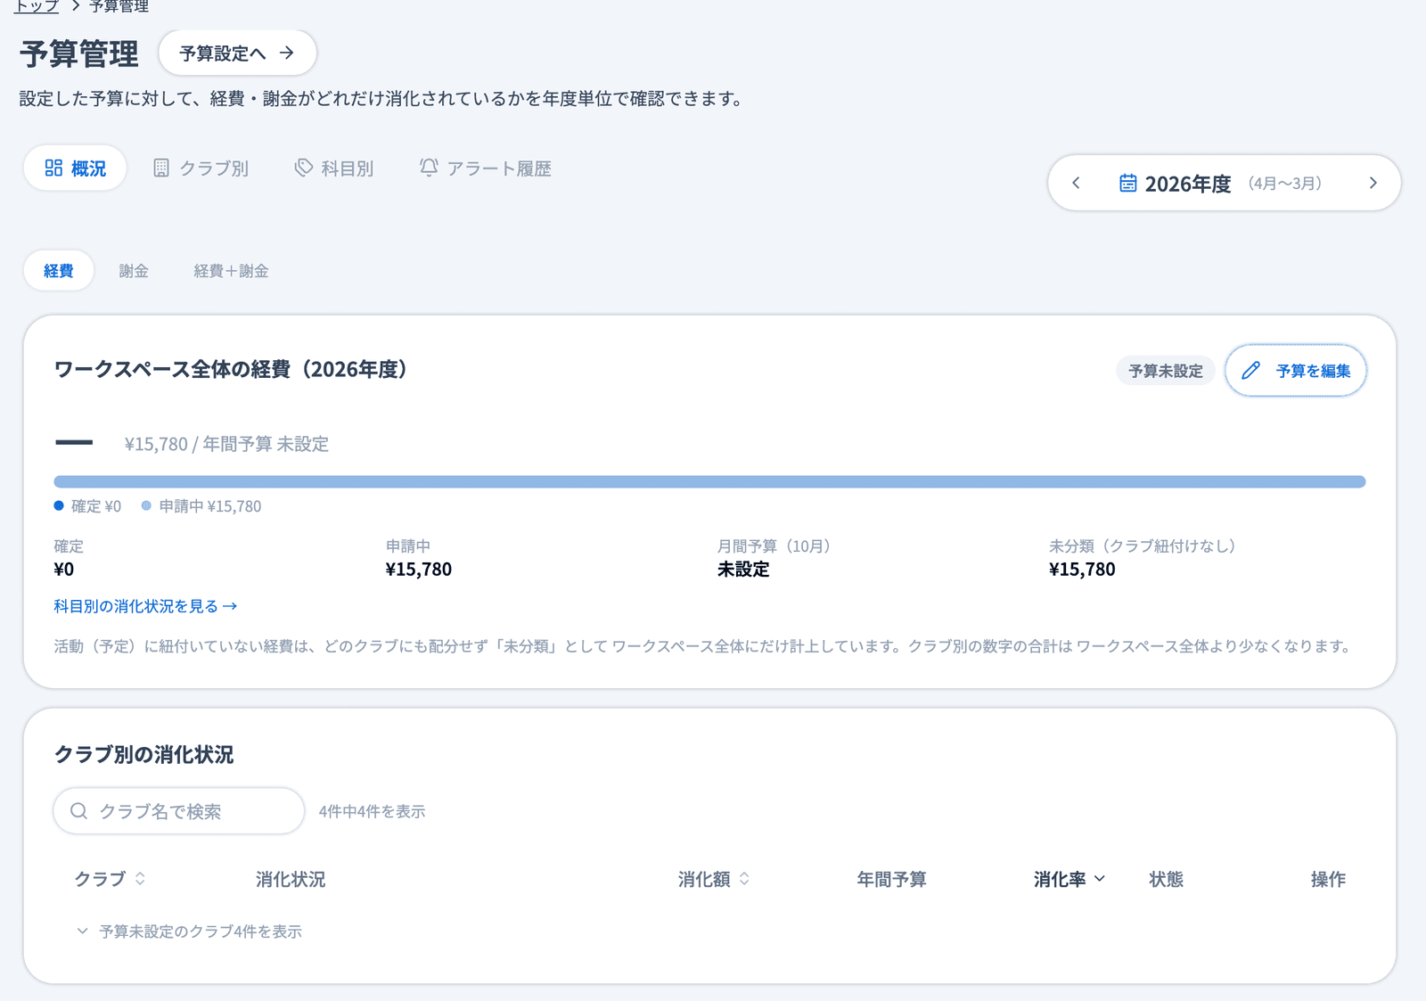Viewport: 1426px width, 1001px height.
Task: Click 年間予算 column header
Action: point(891,879)
